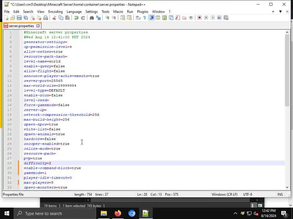Copy selection with the toolbar copy icon

click(61, 18)
